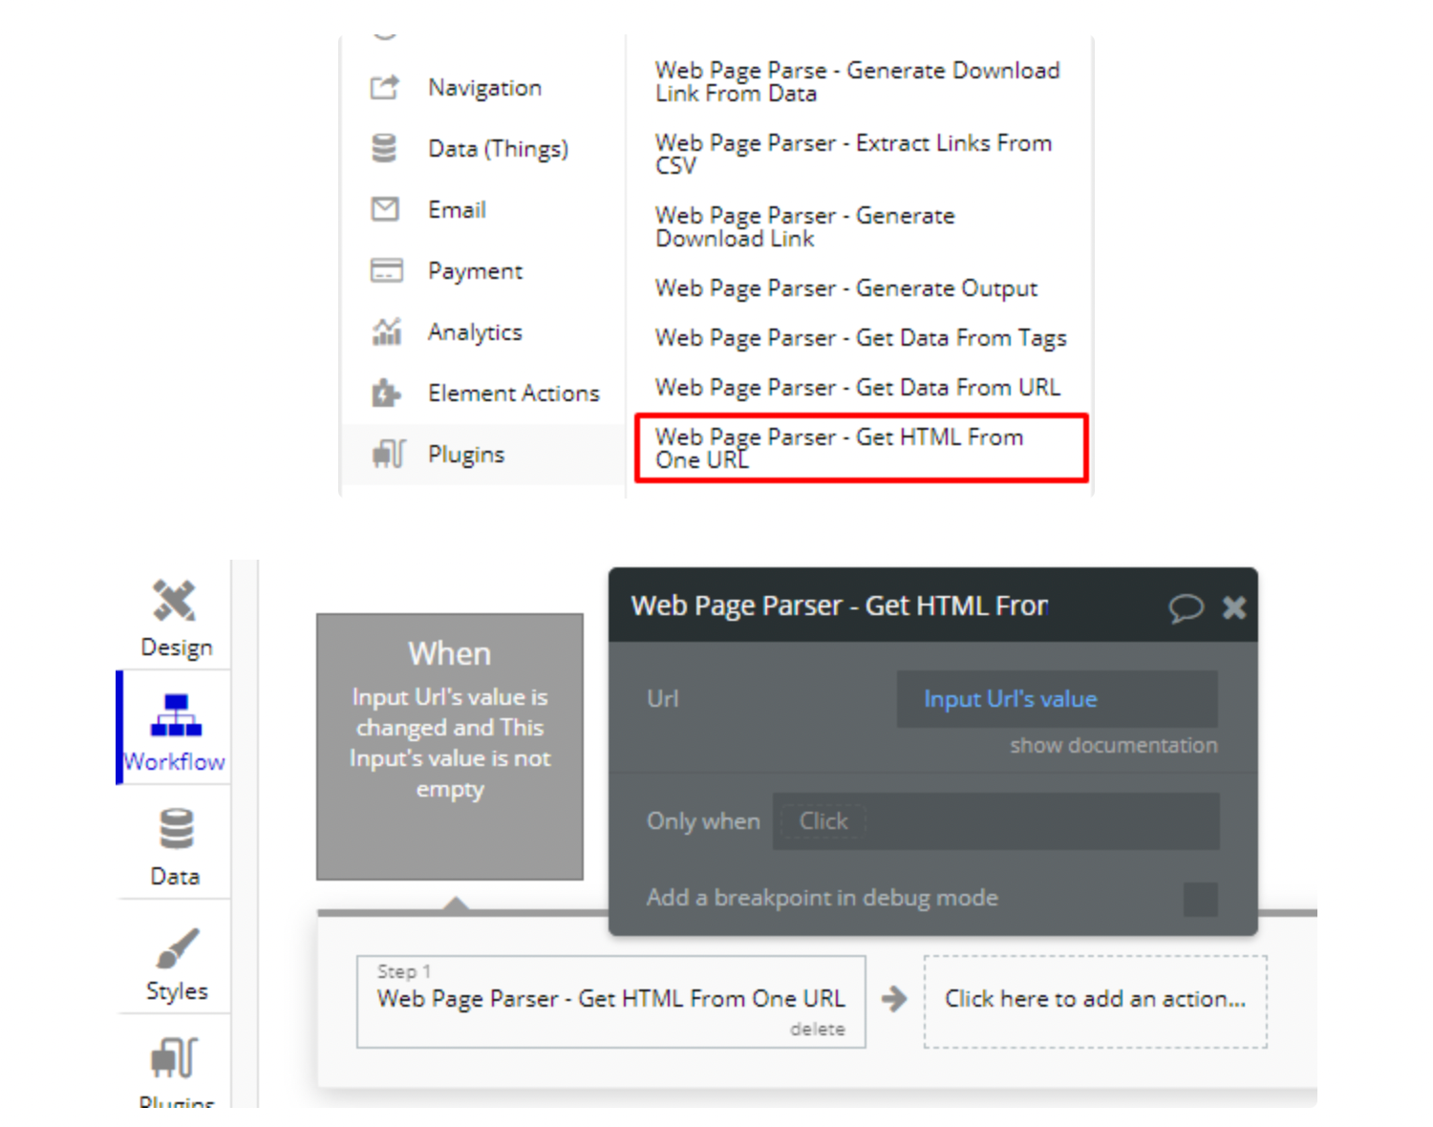Click the Url field Input Url's value expression

coord(1057,699)
